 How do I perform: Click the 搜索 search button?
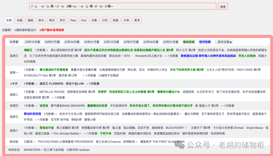223,6
